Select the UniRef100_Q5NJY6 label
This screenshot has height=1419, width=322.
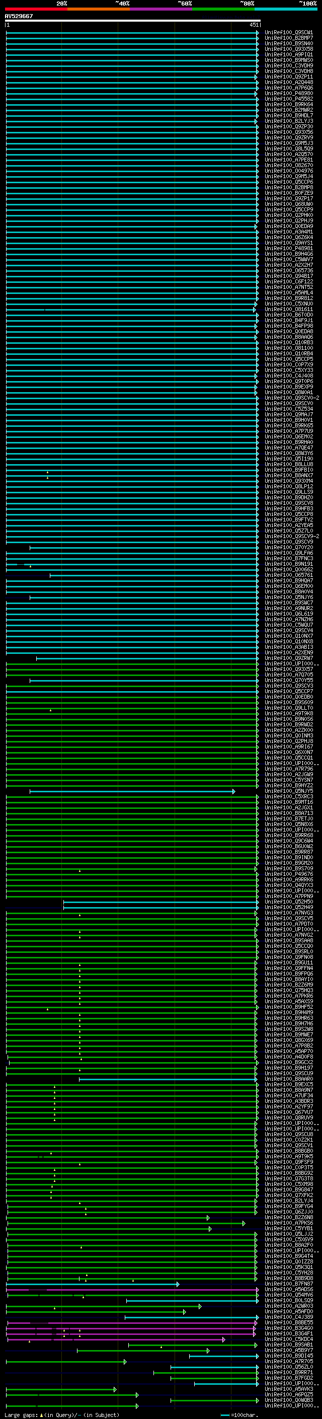click(288, 597)
